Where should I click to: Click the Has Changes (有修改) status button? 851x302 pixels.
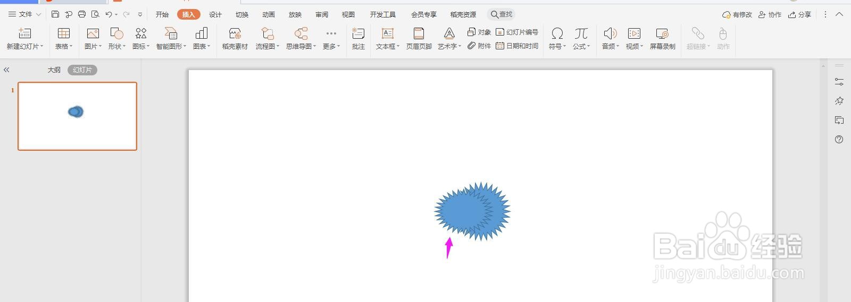737,15
